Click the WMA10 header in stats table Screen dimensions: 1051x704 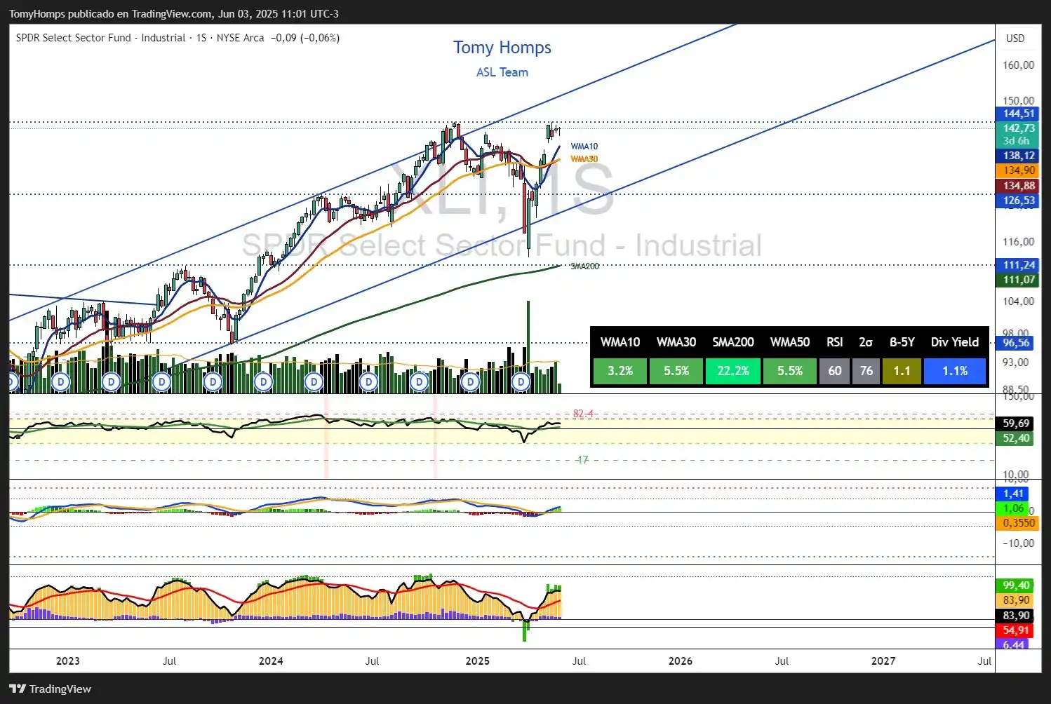click(620, 342)
